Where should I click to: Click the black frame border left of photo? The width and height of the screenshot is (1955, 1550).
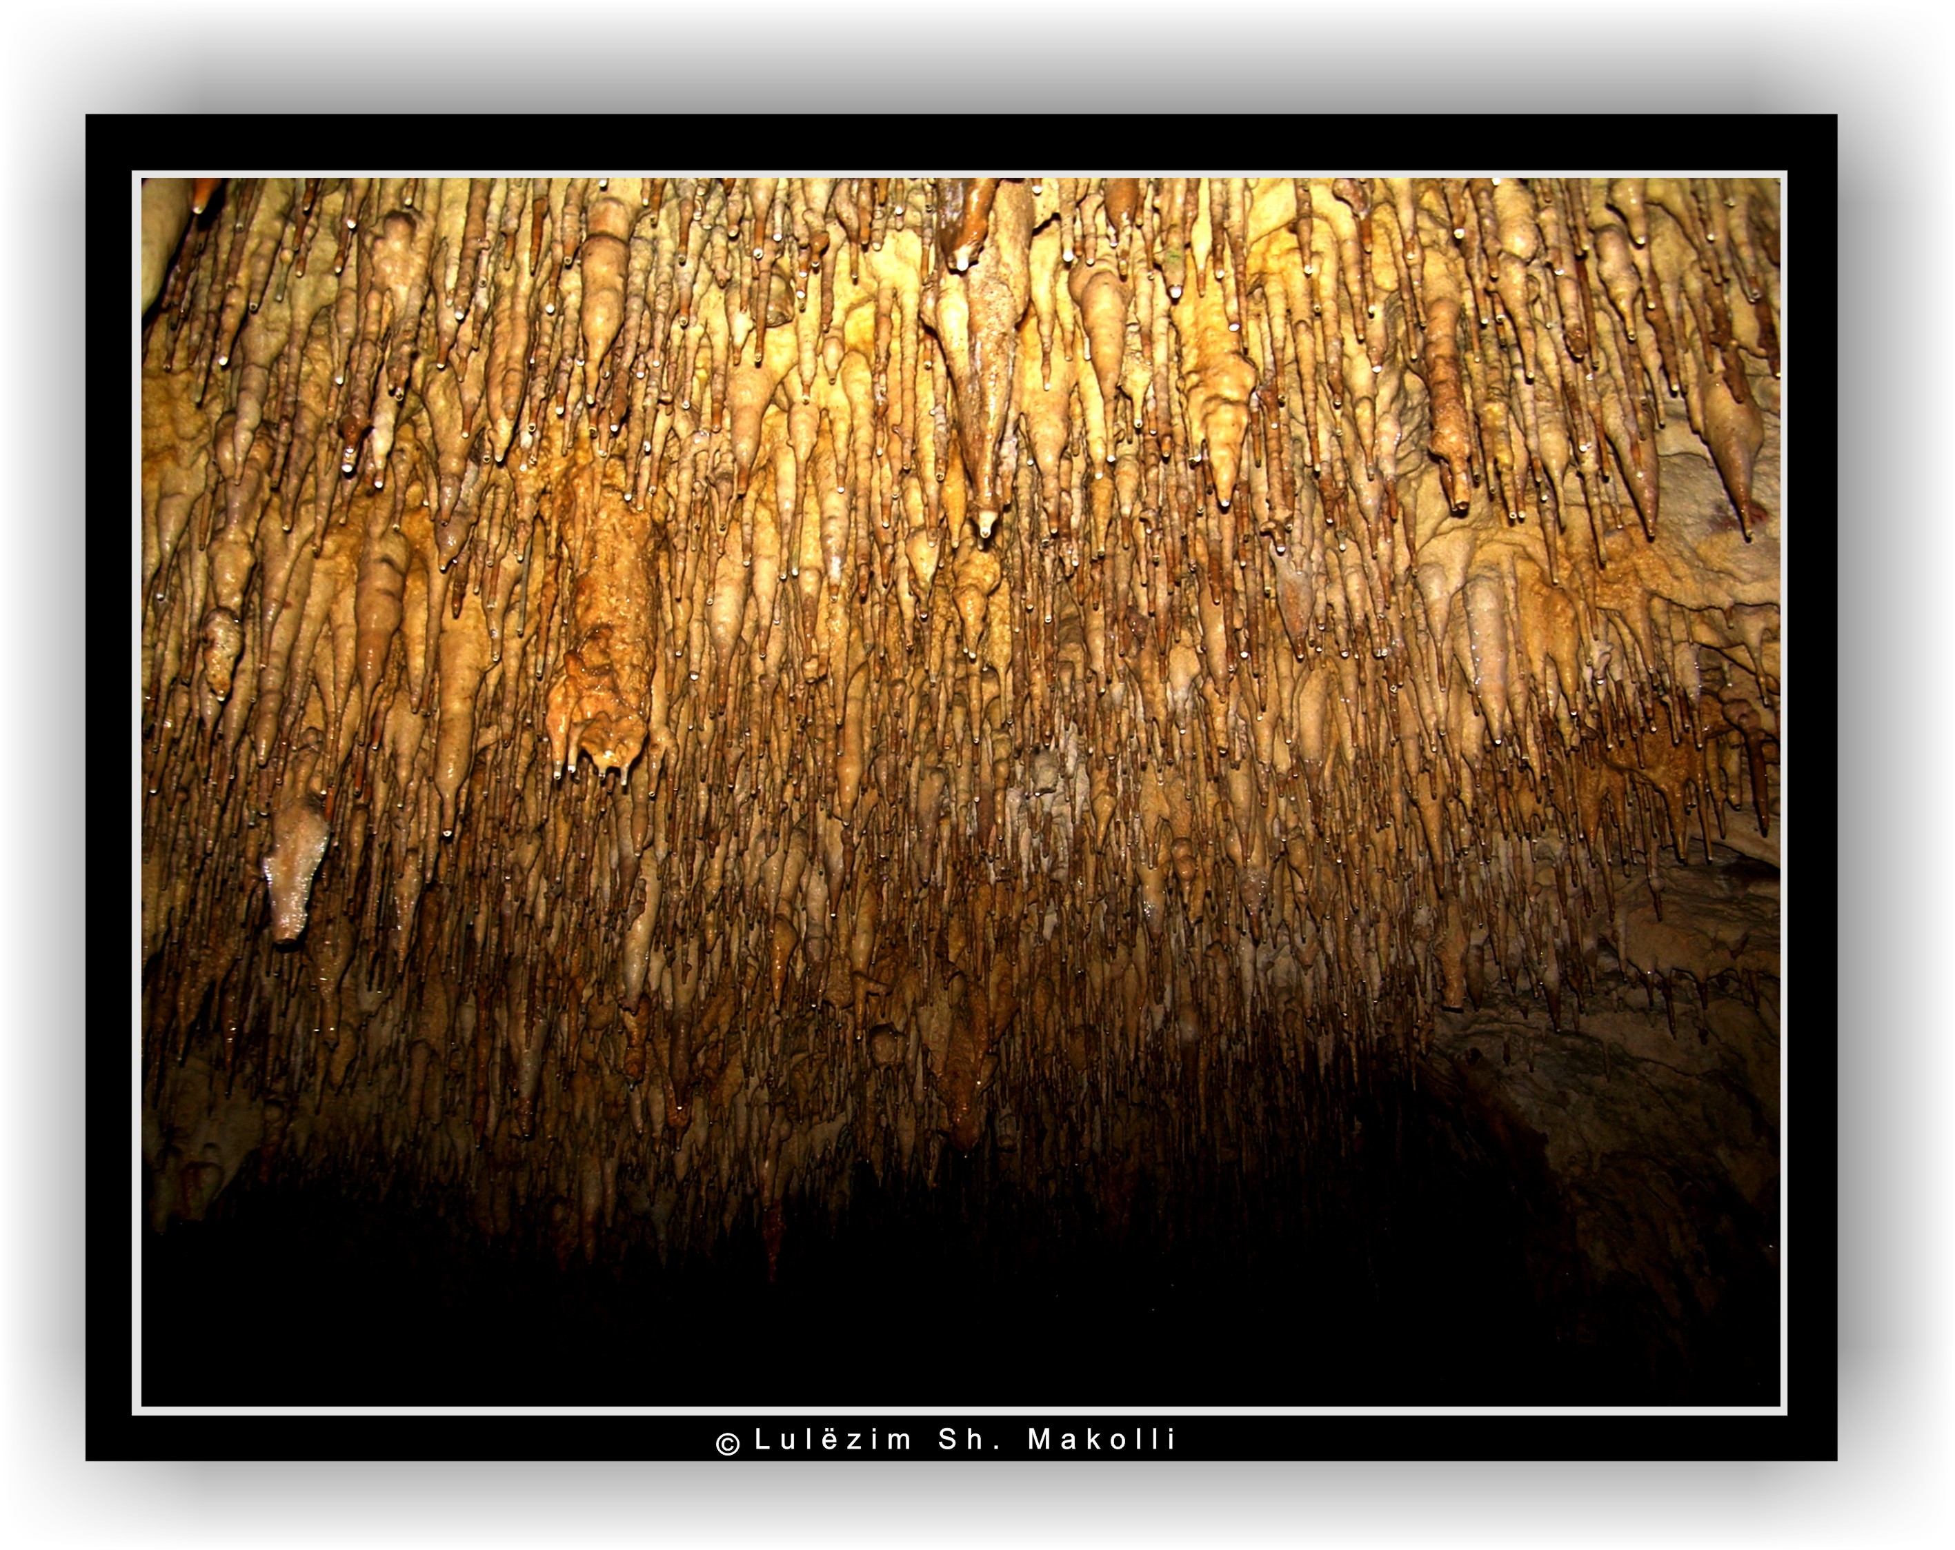(x=109, y=789)
